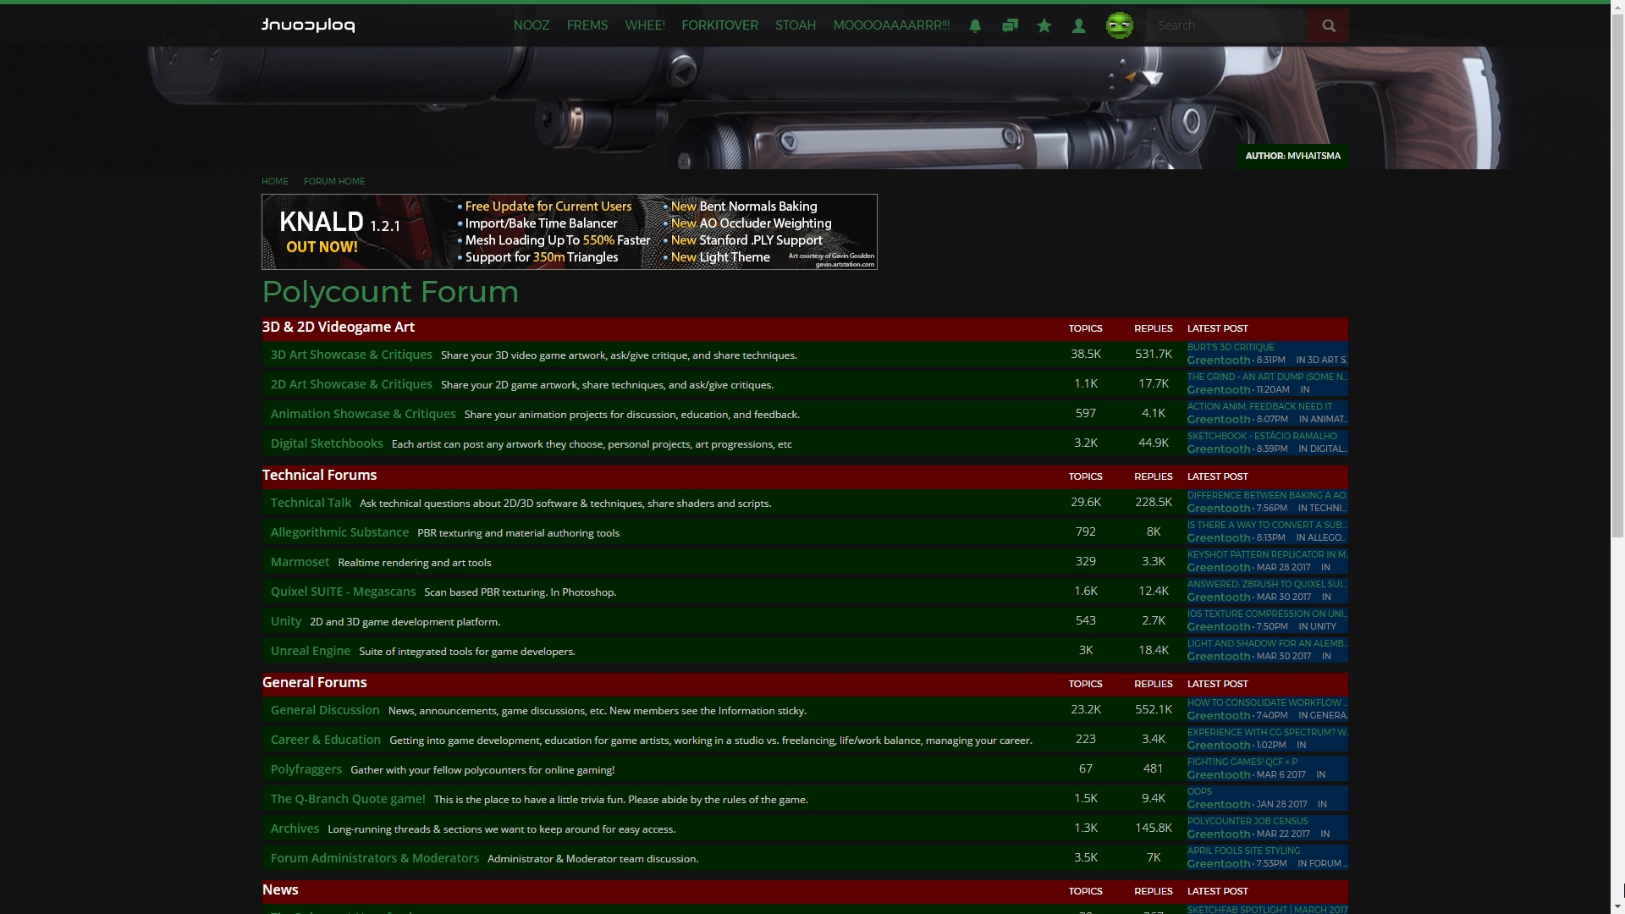1625x914 pixels.
Task: Open Unity forum
Action: pos(286,621)
